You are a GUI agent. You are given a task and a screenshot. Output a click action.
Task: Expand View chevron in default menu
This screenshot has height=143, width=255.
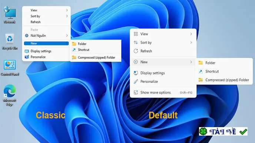(x=191, y=34)
